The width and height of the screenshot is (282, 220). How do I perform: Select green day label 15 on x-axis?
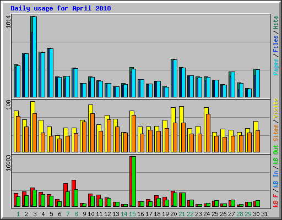(132, 214)
